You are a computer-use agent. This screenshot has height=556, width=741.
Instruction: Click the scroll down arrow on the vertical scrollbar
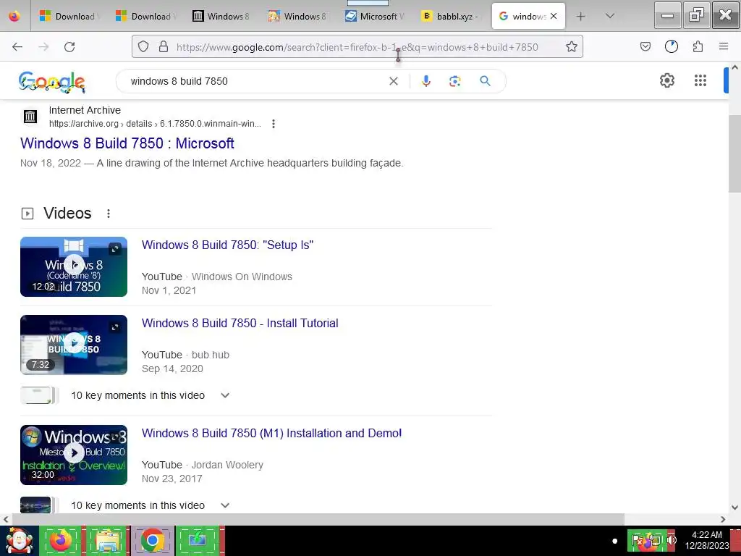pos(734,507)
